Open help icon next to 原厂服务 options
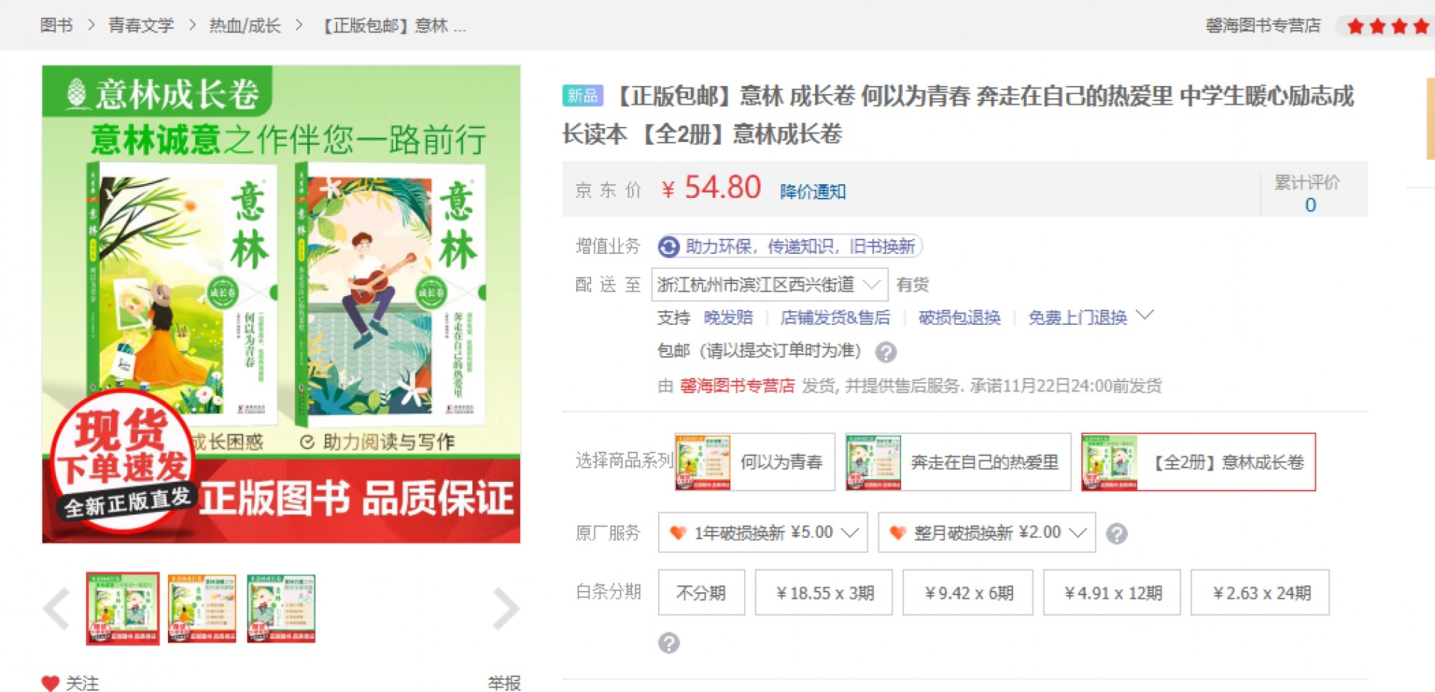 1116,534
